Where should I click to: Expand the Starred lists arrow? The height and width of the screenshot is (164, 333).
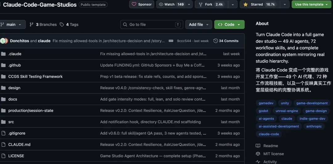click(285, 4)
